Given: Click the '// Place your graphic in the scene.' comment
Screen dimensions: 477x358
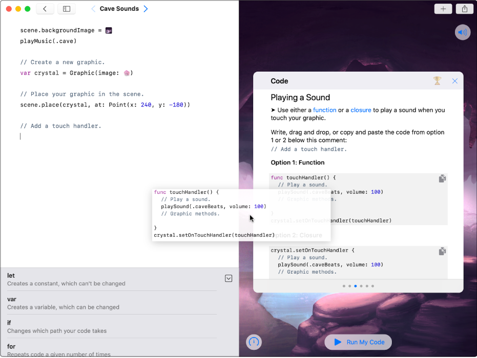Looking at the screenshot, I should coord(82,94).
